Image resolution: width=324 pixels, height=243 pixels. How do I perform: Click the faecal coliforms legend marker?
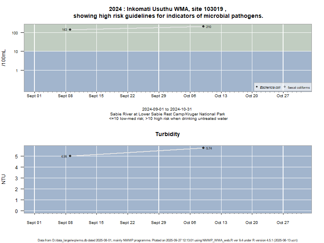(285, 87)
